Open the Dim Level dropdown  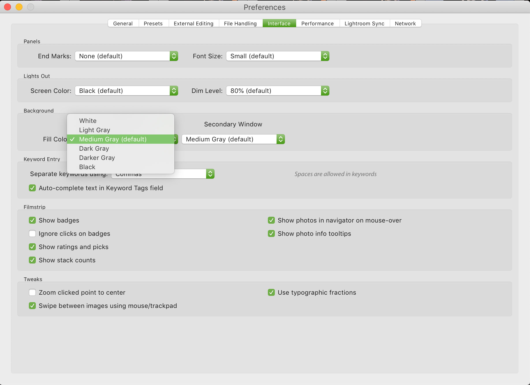coord(277,91)
